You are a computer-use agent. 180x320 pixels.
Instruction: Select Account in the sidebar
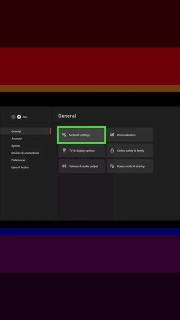point(16,138)
